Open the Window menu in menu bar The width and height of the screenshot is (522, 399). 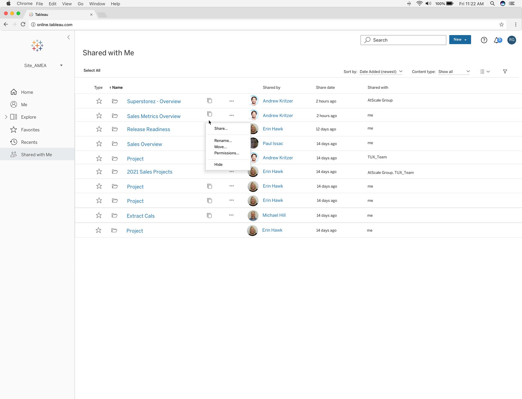97,4
